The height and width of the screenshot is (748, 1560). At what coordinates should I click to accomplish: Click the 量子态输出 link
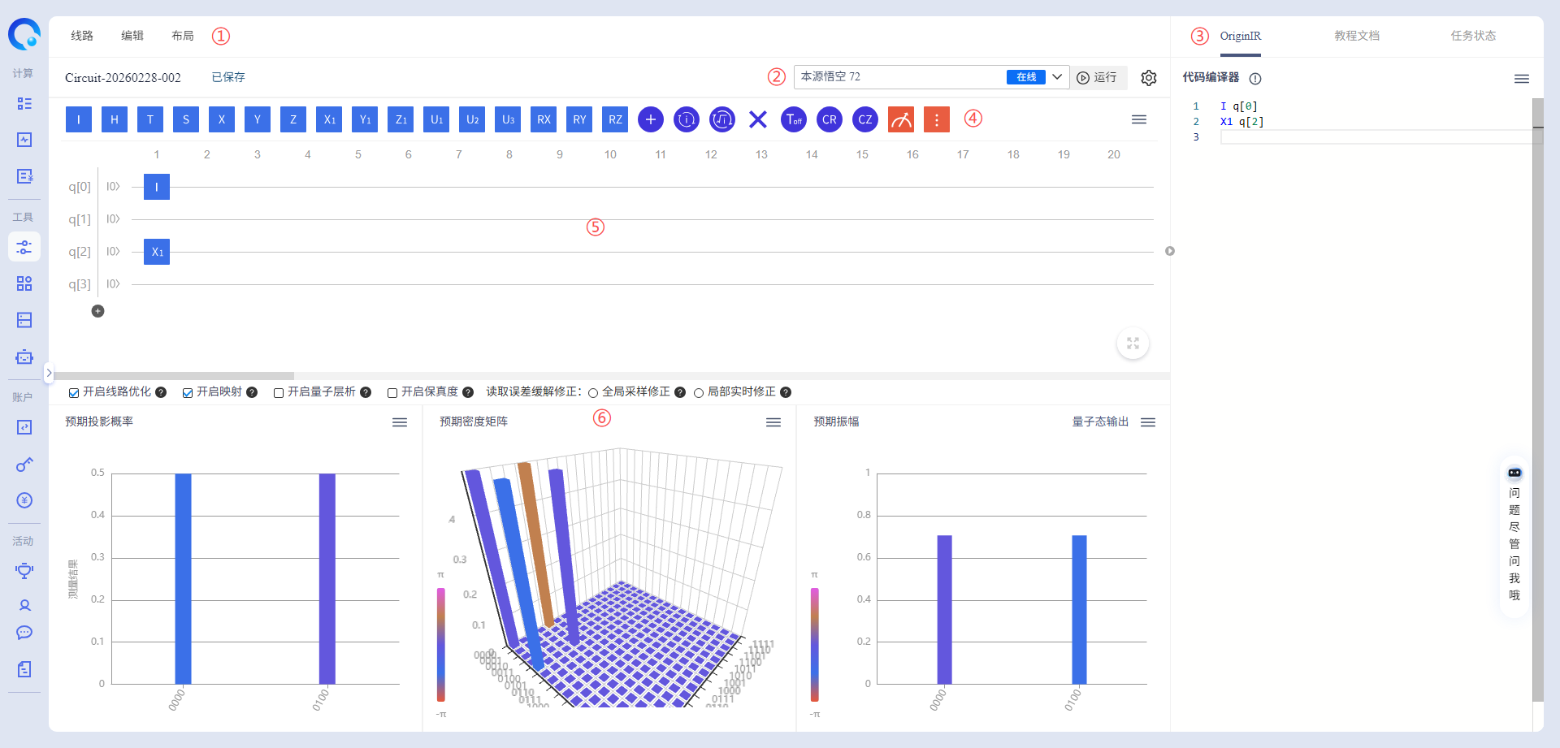coord(1100,422)
